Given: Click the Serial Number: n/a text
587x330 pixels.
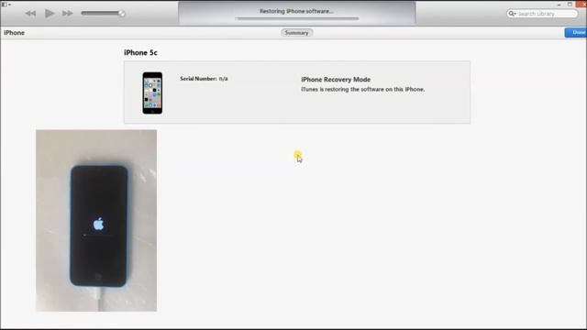Looking at the screenshot, I should pyautogui.click(x=204, y=79).
